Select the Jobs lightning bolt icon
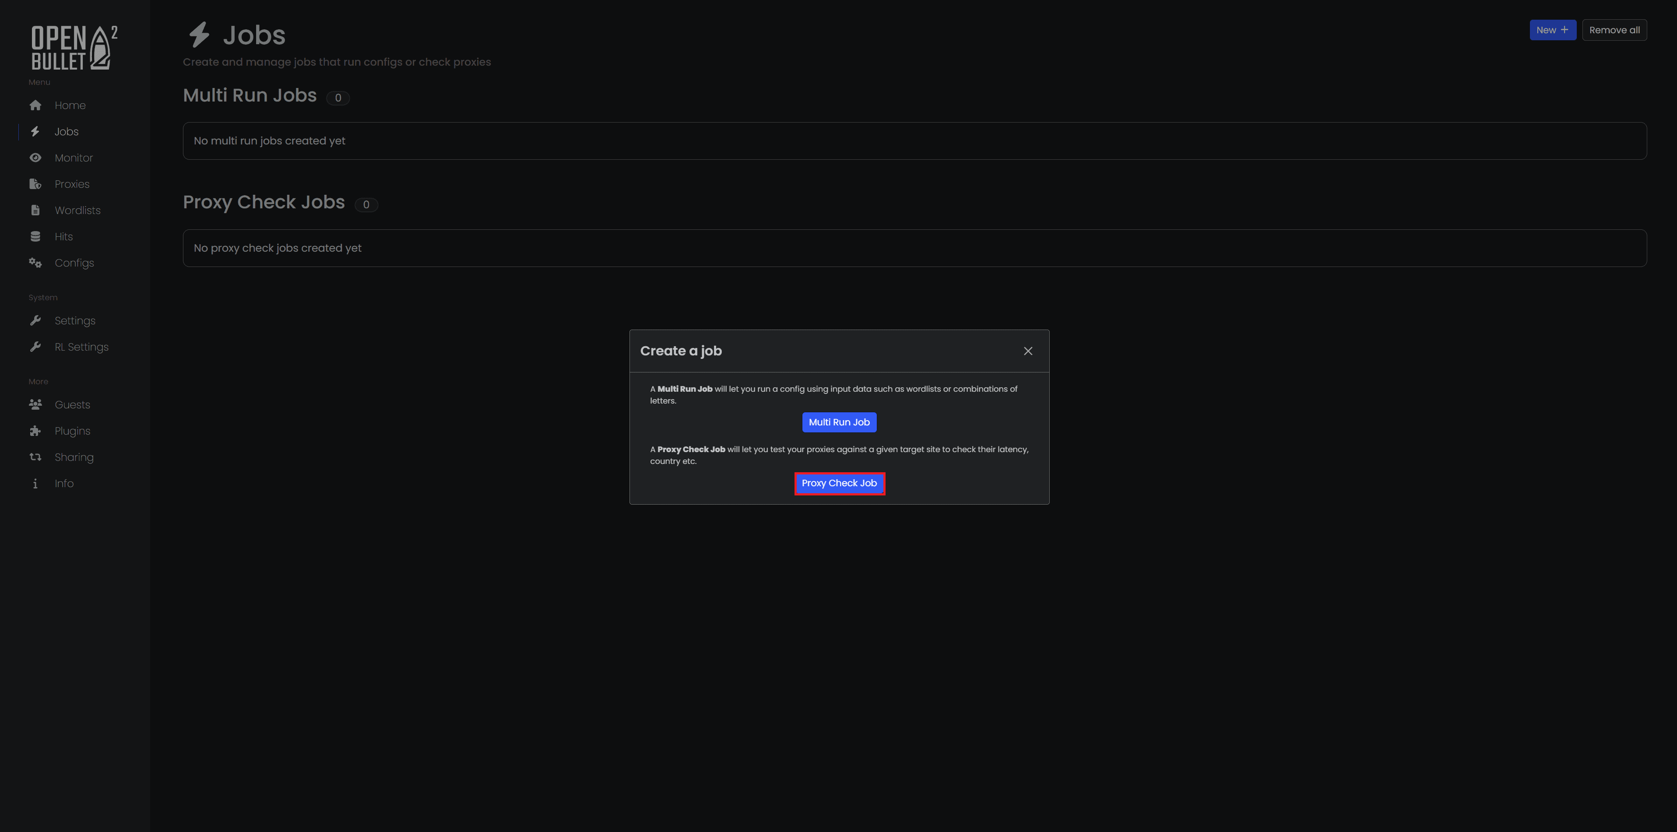 [35, 131]
